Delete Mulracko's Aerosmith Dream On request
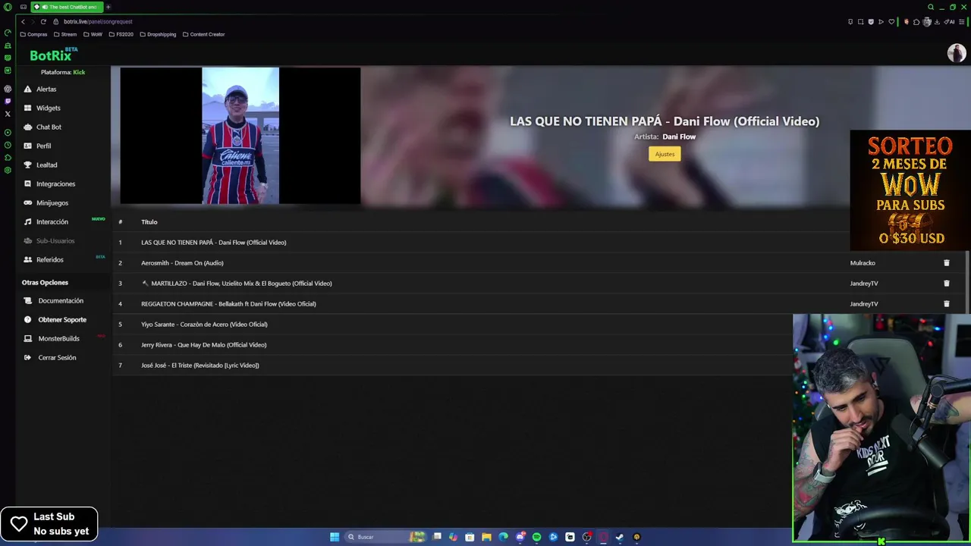 tap(946, 263)
